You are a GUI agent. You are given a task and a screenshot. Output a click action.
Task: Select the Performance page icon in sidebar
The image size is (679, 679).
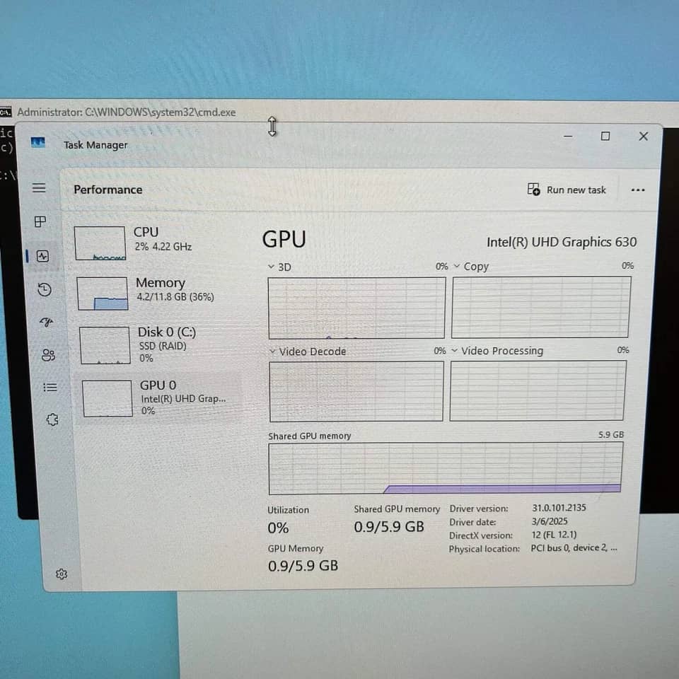(42, 256)
